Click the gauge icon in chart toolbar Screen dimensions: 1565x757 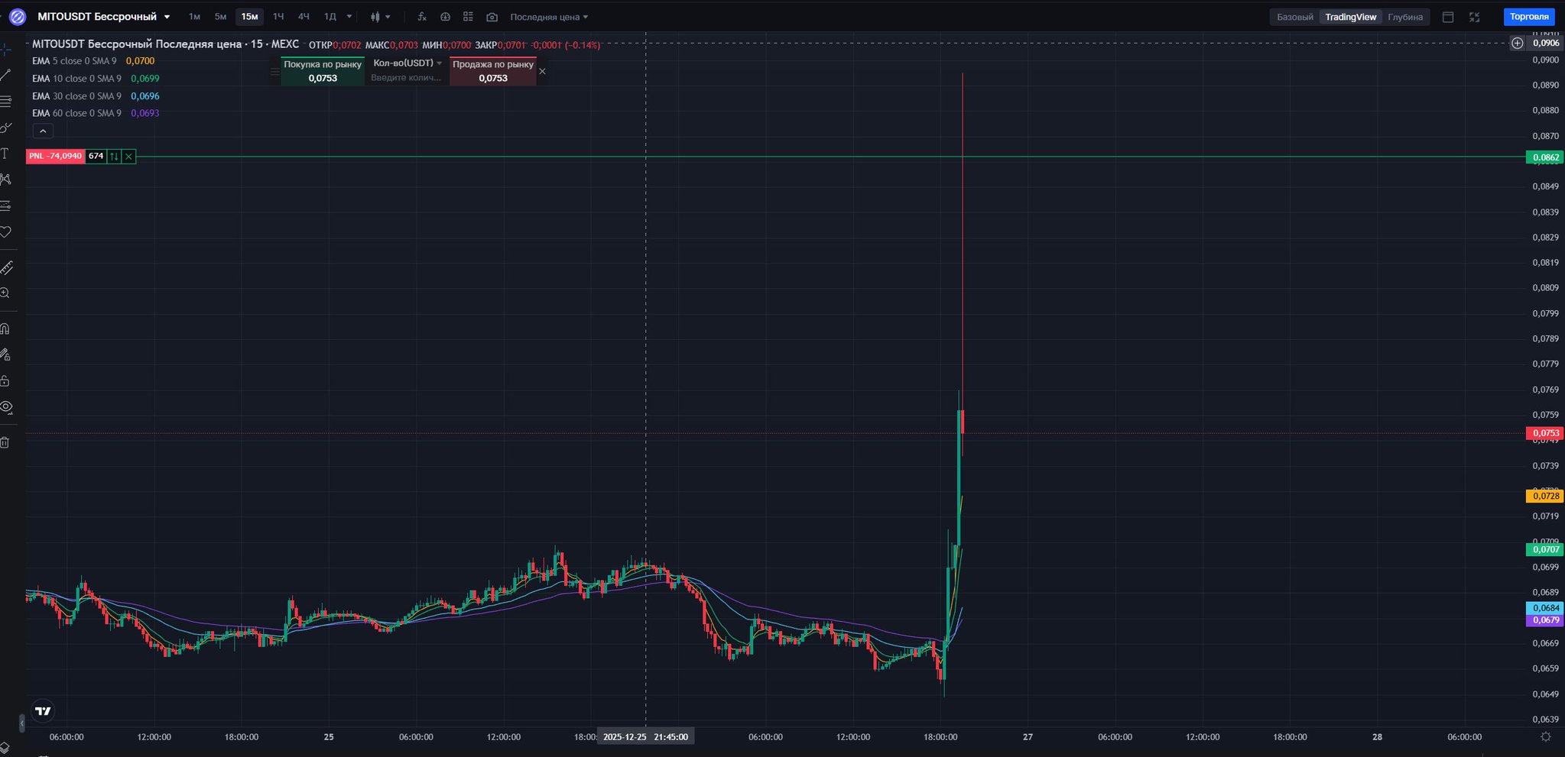click(x=446, y=17)
